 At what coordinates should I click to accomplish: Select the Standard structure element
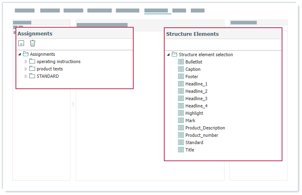coord(194,142)
